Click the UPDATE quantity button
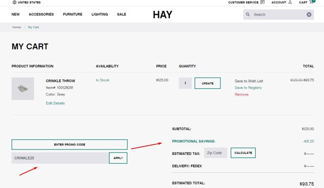Image resolution: width=324 pixels, height=188 pixels. tap(208, 83)
